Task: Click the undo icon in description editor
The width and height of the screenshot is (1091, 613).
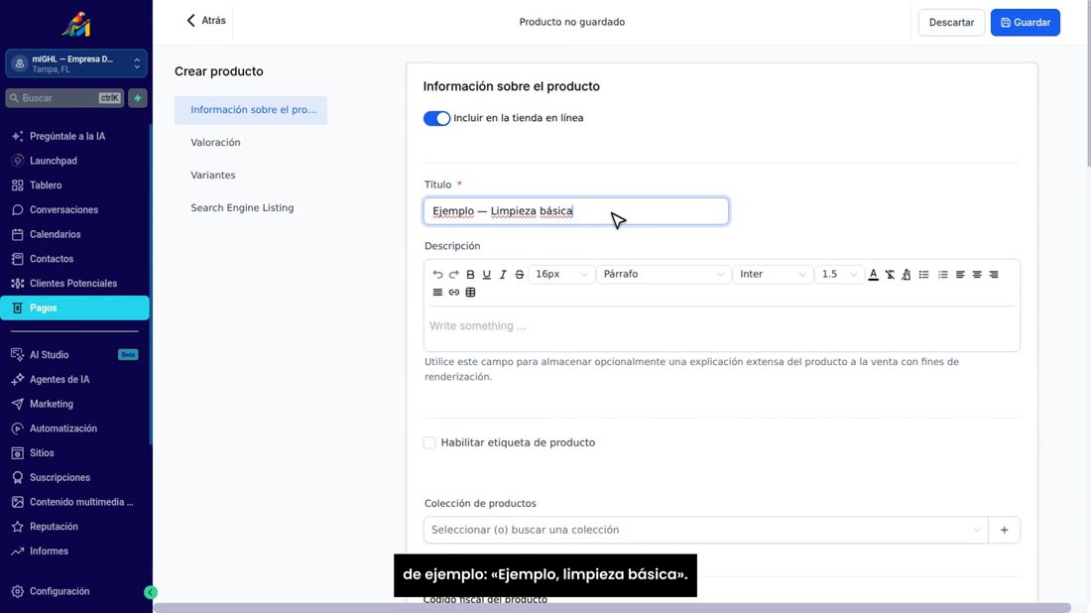Action: (x=437, y=274)
